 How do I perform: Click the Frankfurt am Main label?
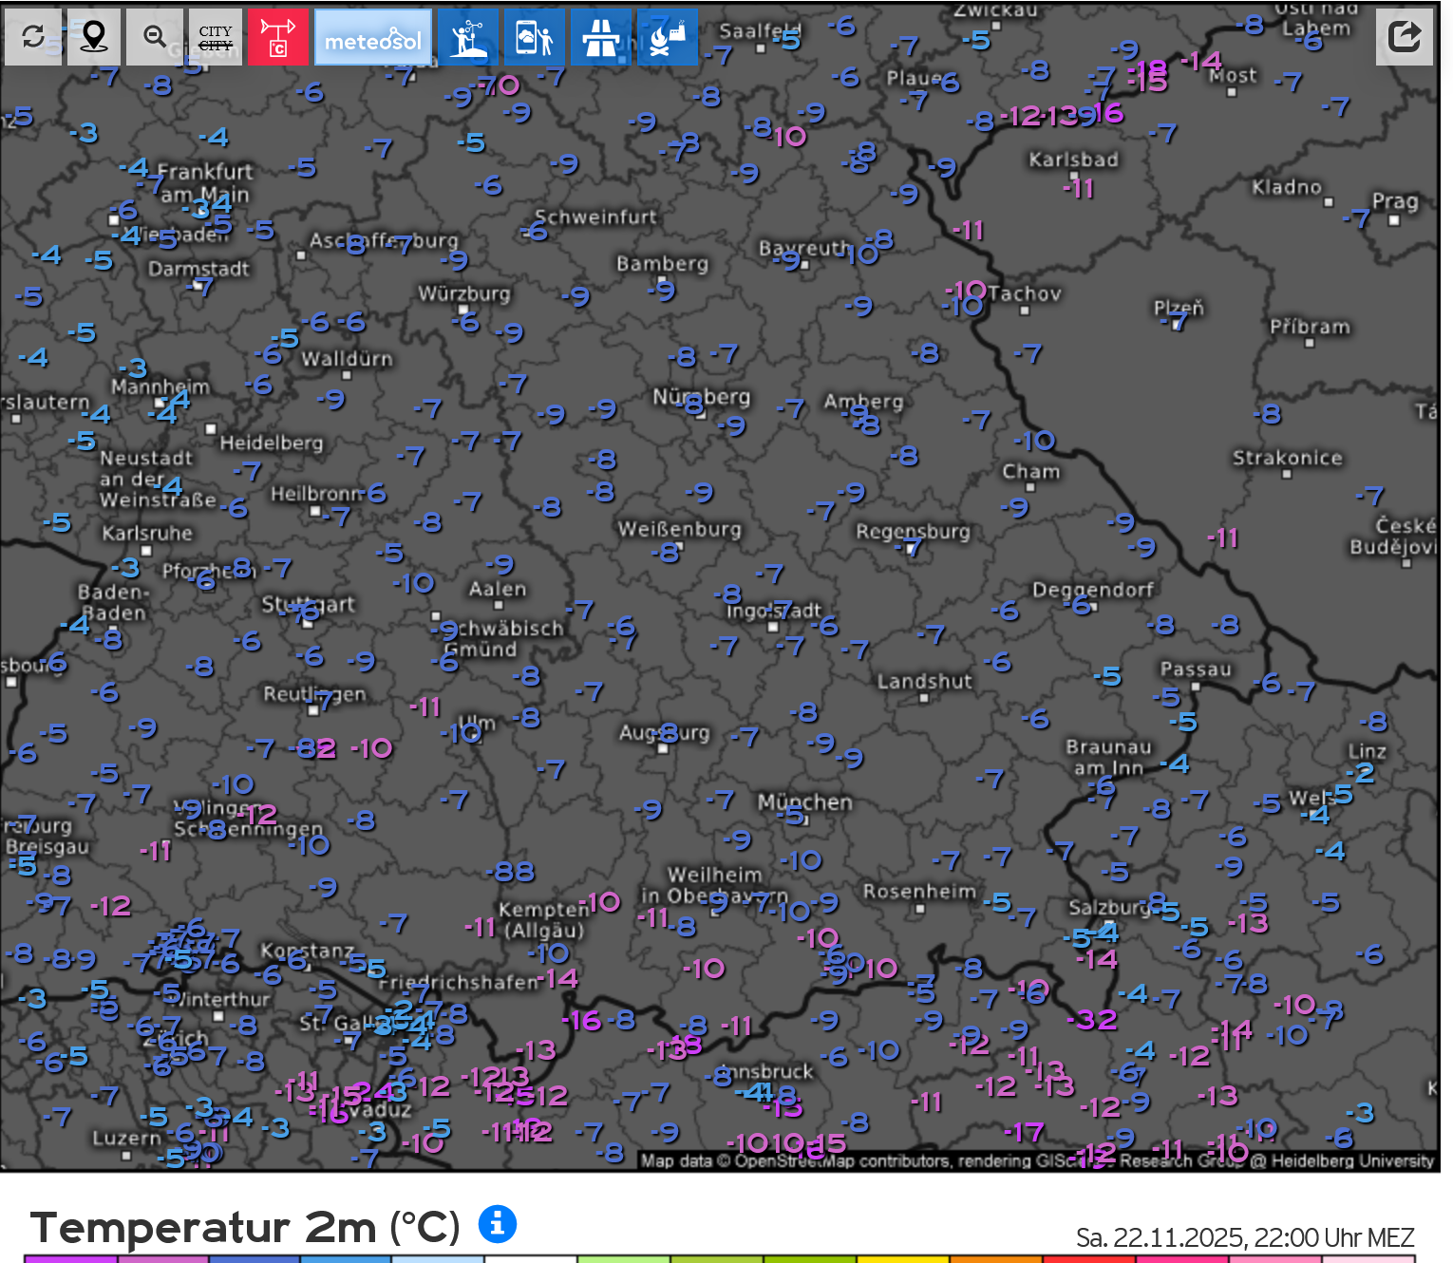point(204,183)
